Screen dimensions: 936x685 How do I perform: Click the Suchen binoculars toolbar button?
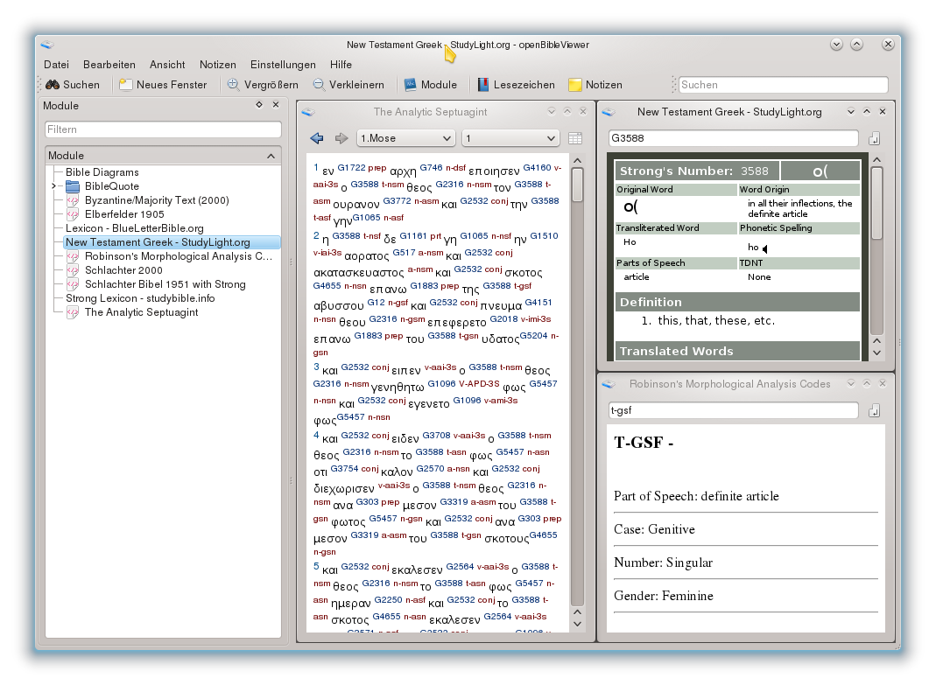73,85
